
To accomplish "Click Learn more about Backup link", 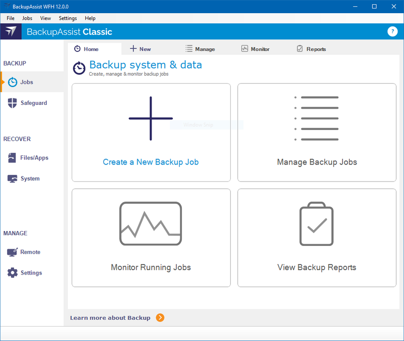I will (x=110, y=318).
